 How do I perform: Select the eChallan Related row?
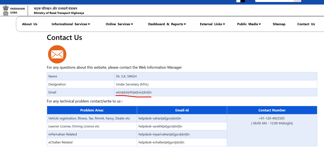coord(92,142)
